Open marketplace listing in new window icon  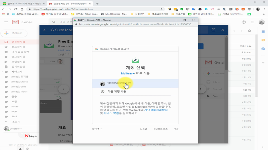point(213,30)
